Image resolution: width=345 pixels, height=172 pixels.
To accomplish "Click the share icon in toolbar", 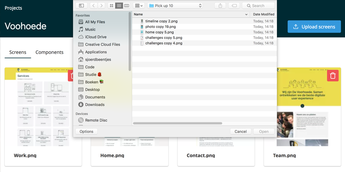I will [x=220, y=6].
